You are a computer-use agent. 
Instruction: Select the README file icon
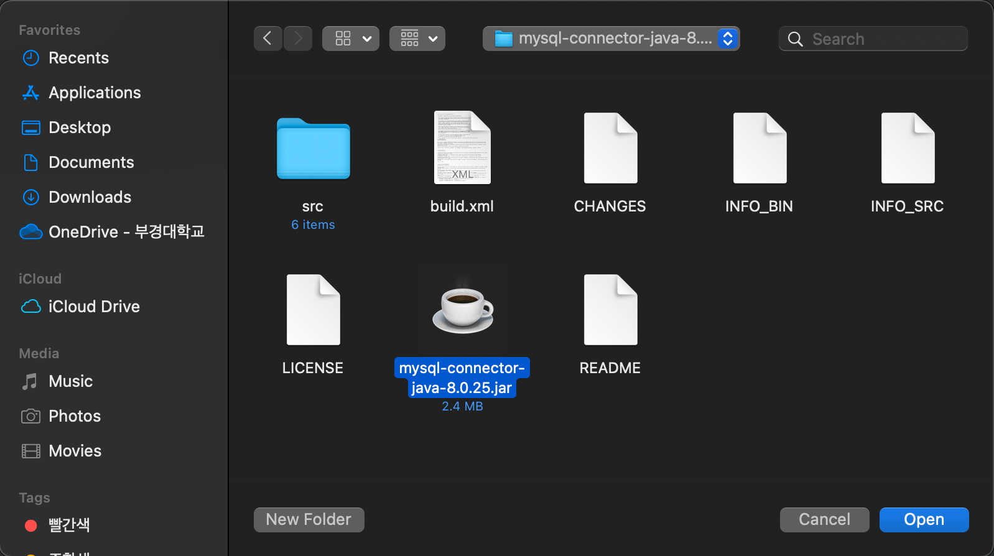[x=611, y=310]
